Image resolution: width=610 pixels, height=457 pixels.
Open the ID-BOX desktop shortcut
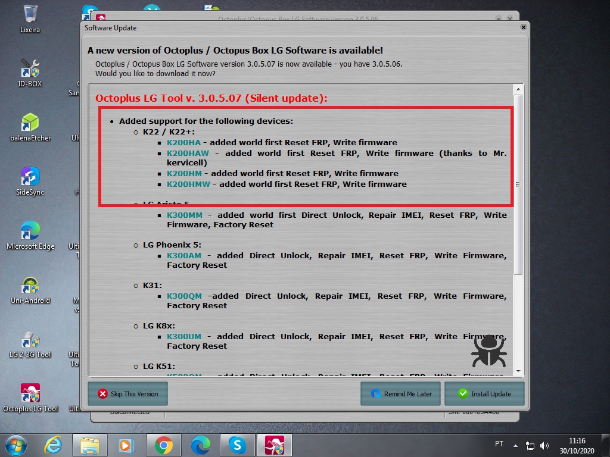click(x=30, y=73)
